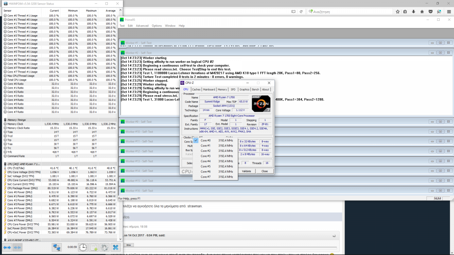The width and height of the screenshot is (454, 255).
Task: Close HWiNFO sensors with blue X button
Action: coord(116,247)
